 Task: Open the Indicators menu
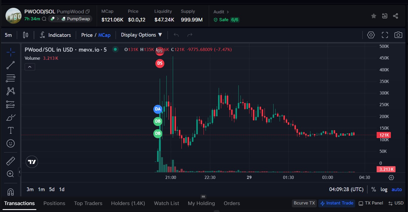(x=55, y=35)
